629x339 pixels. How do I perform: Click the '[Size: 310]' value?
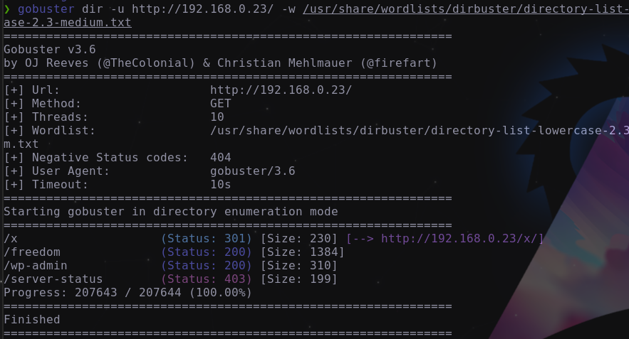point(299,266)
